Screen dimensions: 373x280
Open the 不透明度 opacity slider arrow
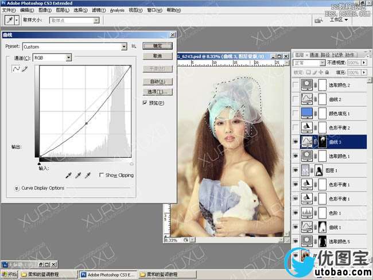pos(364,63)
